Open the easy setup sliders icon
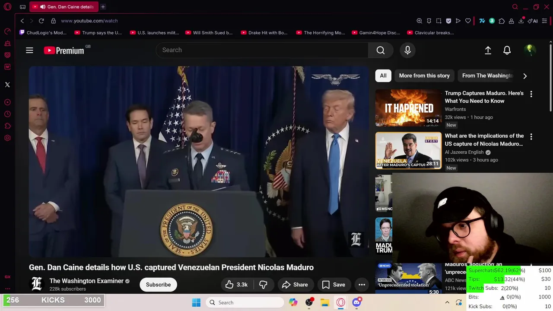Image resolution: width=553 pixels, height=311 pixels. (x=544, y=21)
